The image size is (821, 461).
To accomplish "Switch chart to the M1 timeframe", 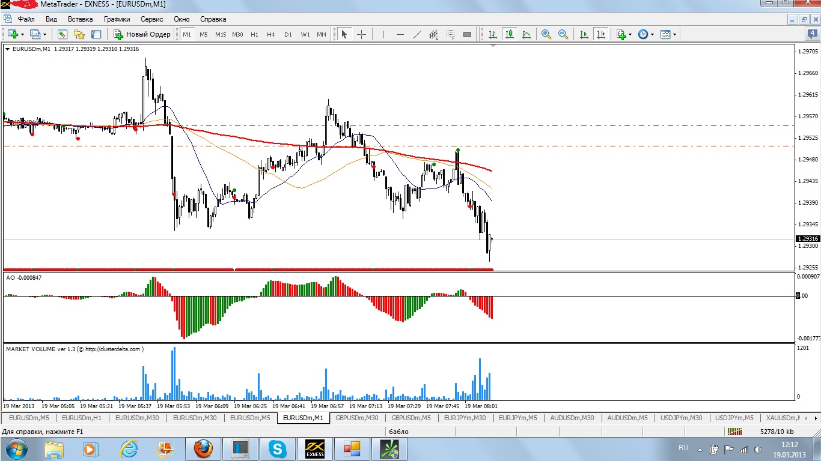I will click(x=187, y=34).
